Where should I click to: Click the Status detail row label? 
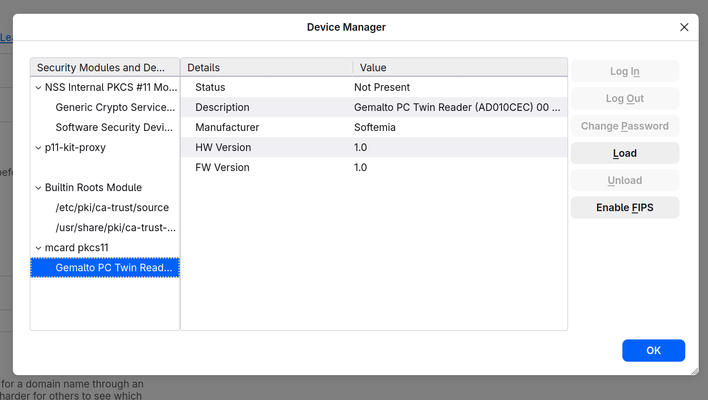[x=210, y=87]
